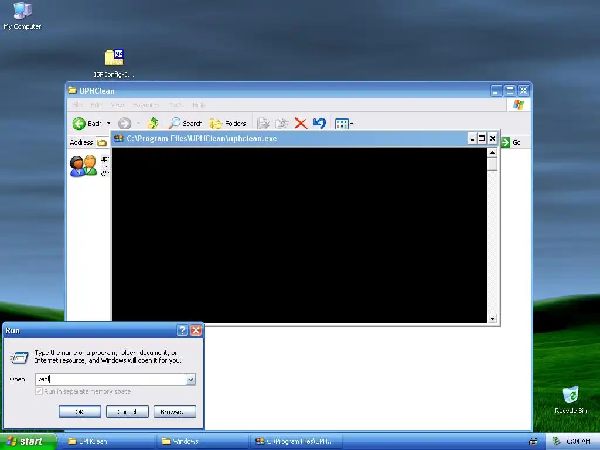Open the Recycle Bin desktop icon
This screenshot has width=600, height=450.
571,400
